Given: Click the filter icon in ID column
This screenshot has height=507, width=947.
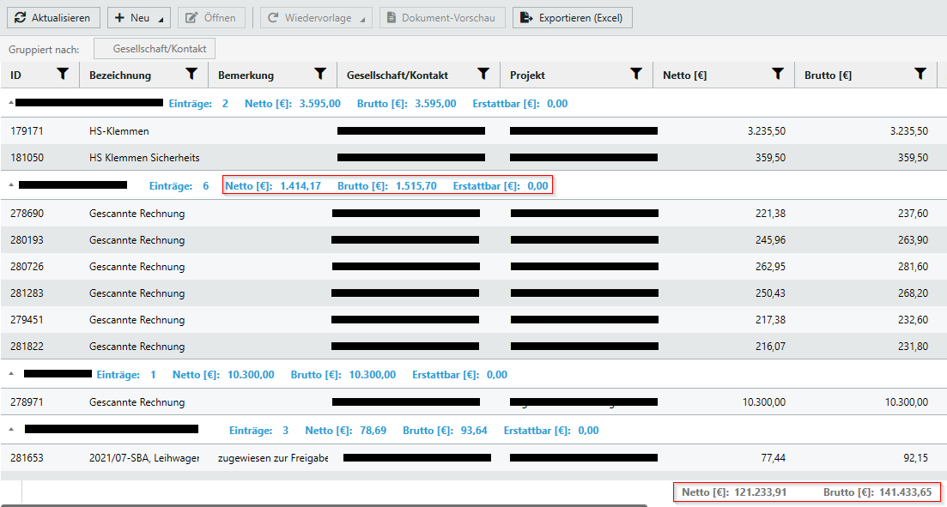Looking at the screenshot, I should coord(63,75).
